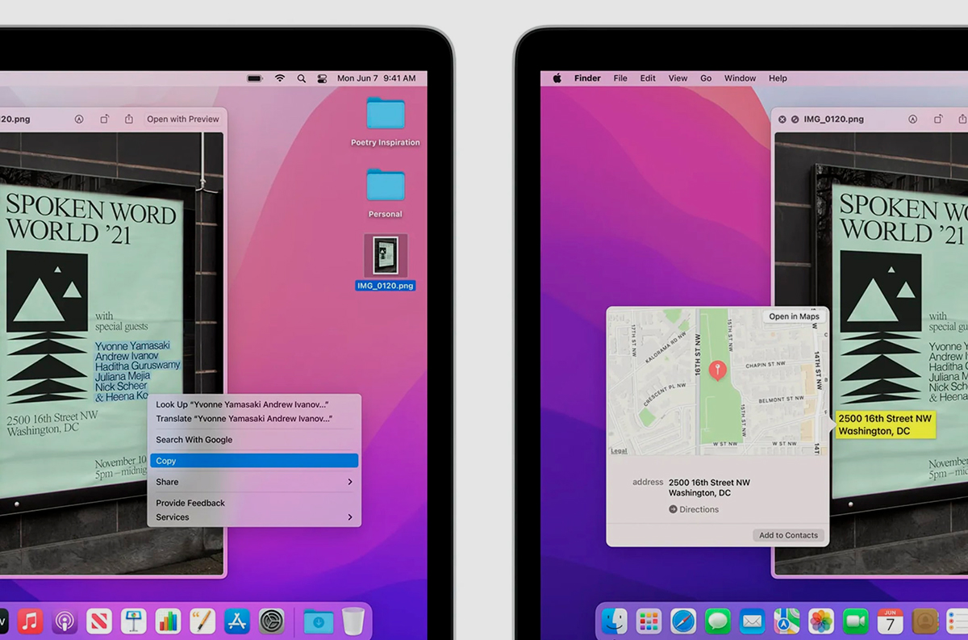Rotate image in the left Quick Look window
The image size is (968, 640).
104,119
